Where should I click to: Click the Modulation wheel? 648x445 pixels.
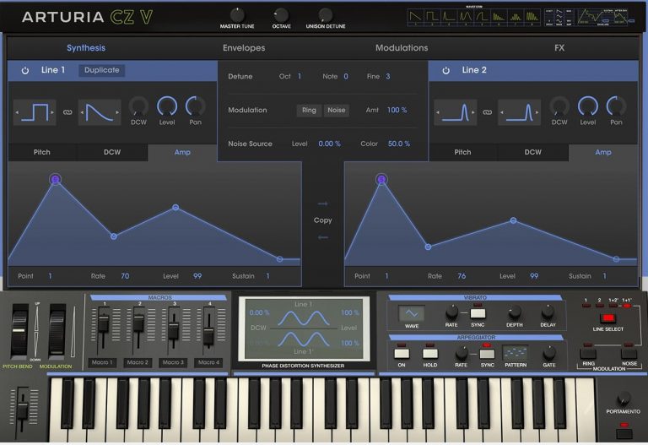coord(57,330)
